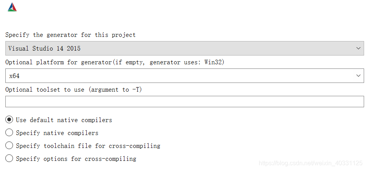Screen dimensions: 366x170
Task: Click 'Optional toolset to use' label text
Action: 45,90
